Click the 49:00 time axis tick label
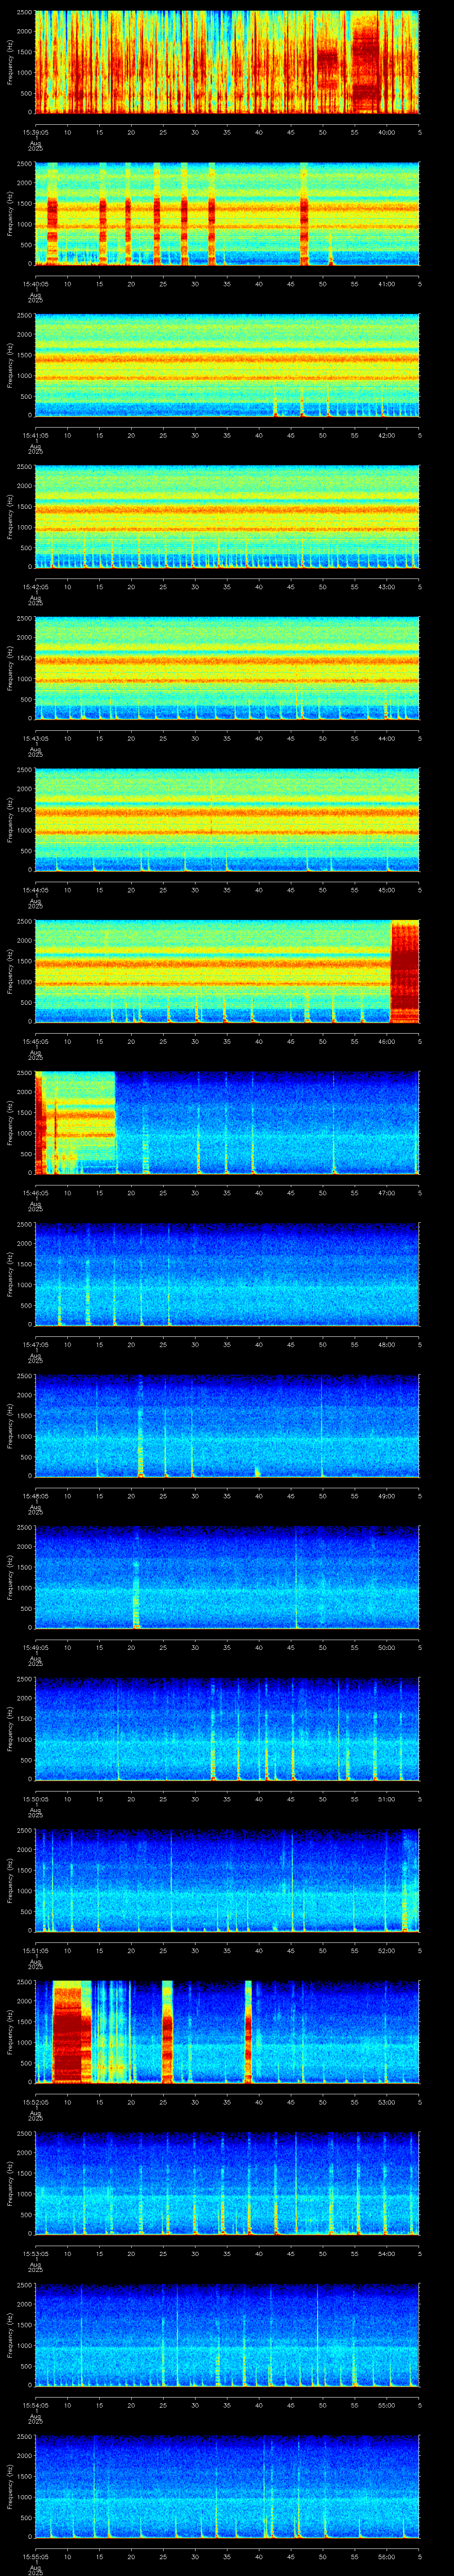Image resolution: width=454 pixels, height=2576 pixels. tap(386, 1495)
